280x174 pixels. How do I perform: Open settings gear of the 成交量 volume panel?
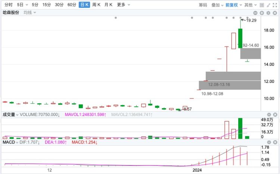(269, 115)
